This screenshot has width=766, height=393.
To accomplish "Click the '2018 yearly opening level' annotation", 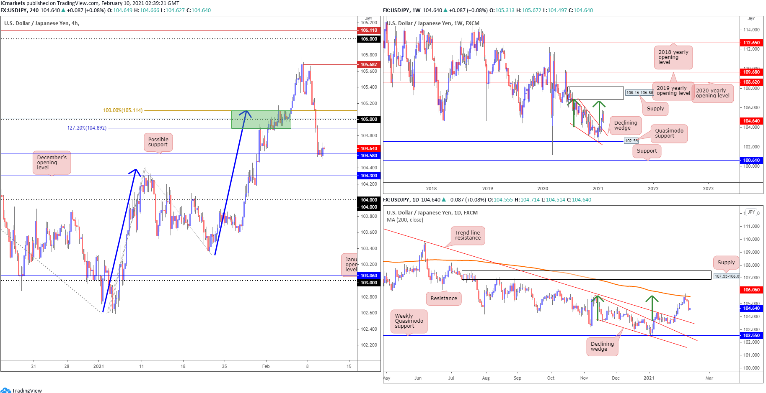I will tap(673, 57).
